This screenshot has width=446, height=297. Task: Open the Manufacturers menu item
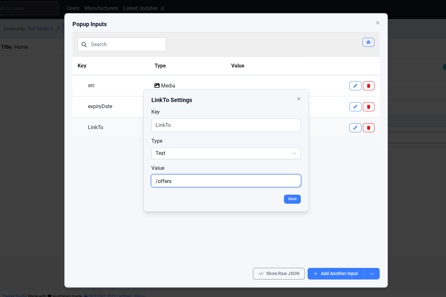click(x=101, y=8)
